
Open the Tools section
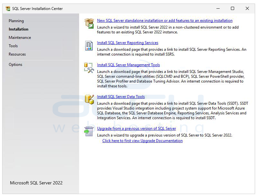13,46
